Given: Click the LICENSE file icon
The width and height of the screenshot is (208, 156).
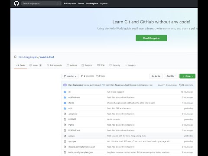Looking at the screenshot, I should click(x=65, y=119).
